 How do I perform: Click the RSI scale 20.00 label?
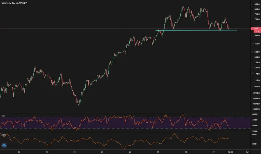255,131
